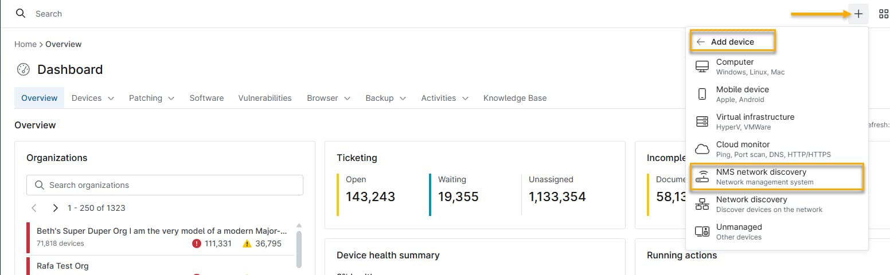Expand the Patching tab dropdown

click(151, 98)
